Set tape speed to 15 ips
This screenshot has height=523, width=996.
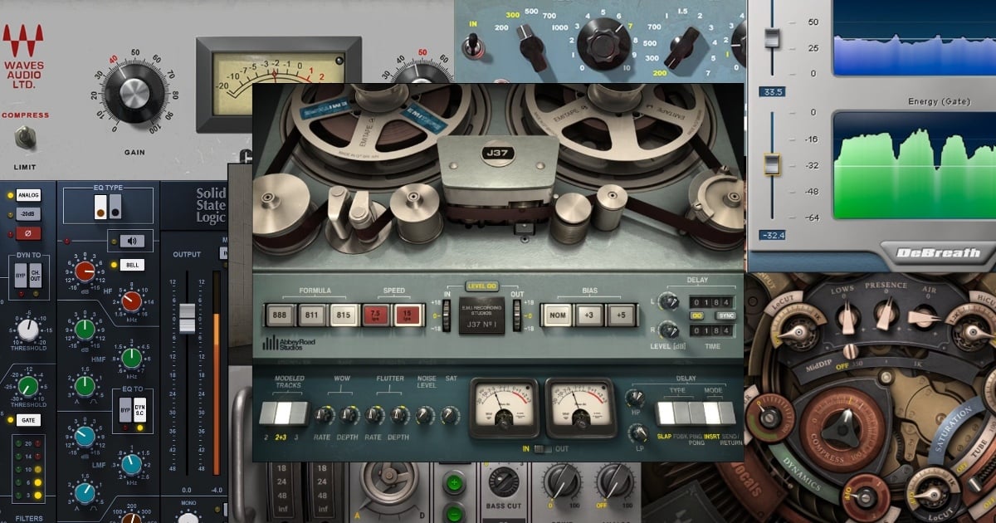click(408, 315)
